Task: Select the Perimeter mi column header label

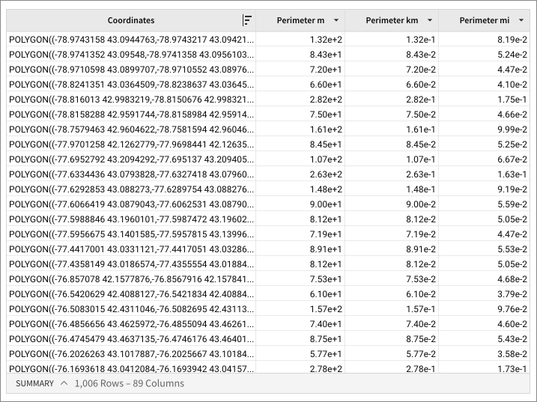Action: coord(483,21)
